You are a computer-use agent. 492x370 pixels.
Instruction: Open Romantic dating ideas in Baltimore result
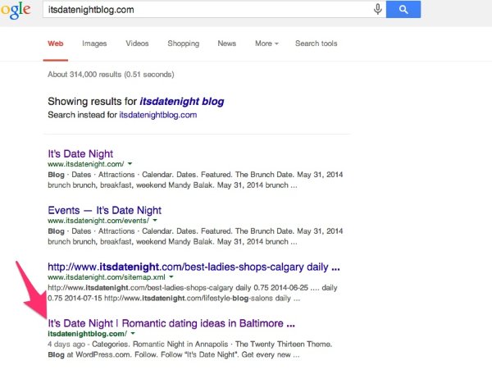click(x=171, y=323)
